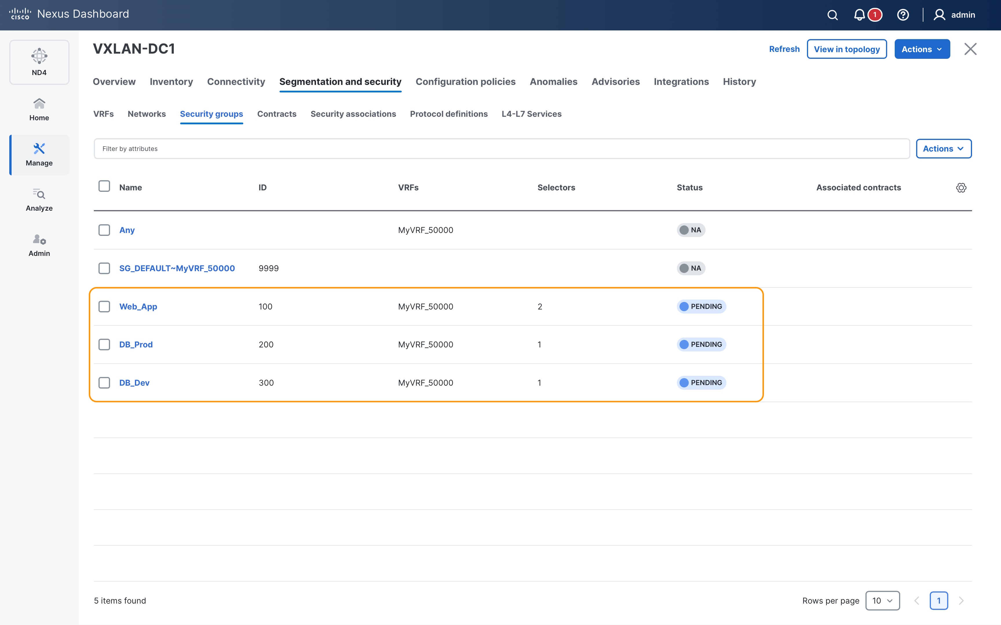Check the DB_Dev row checkbox
The height and width of the screenshot is (625, 1001).
(104, 383)
